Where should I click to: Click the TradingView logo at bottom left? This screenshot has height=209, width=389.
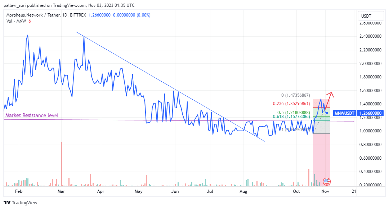20,203
